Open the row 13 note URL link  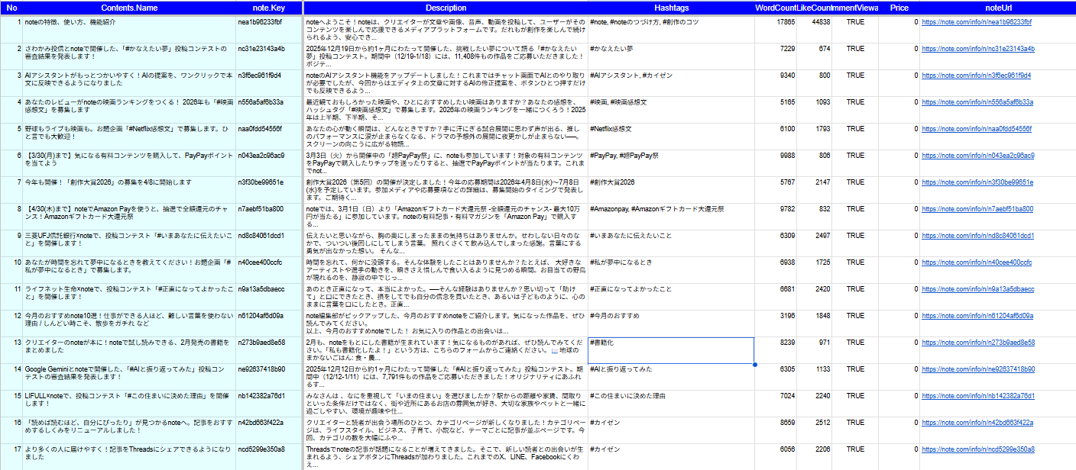pos(977,343)
